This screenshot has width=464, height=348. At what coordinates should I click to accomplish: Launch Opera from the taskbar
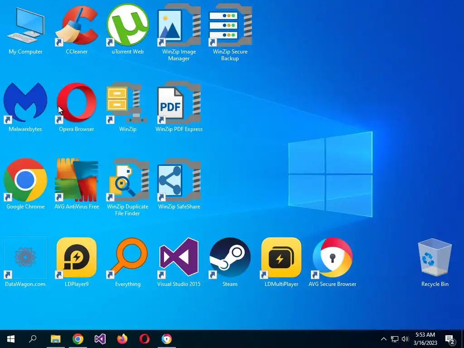point(145,339)
